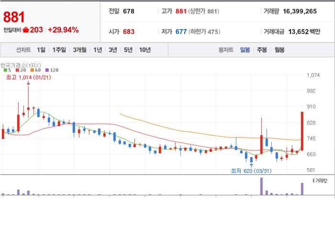Click the 전일대비 label
The width and height of the screenshot is (335, 234).
12,30
